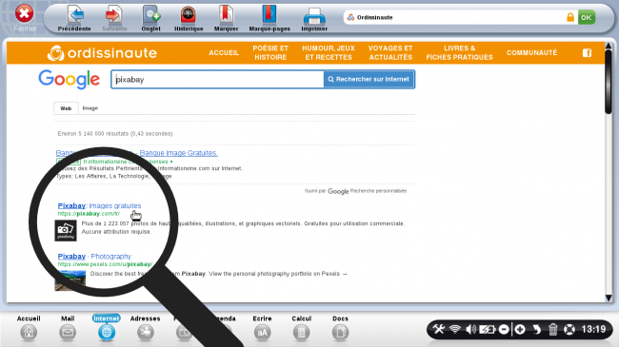Open VOYAGES ET ACTUALITÉS section
The height and width of the screenshot is (347, 619).
click(390, 53)
